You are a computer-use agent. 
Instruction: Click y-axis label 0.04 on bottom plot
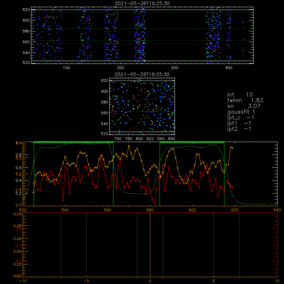click(x=17, y=252)
